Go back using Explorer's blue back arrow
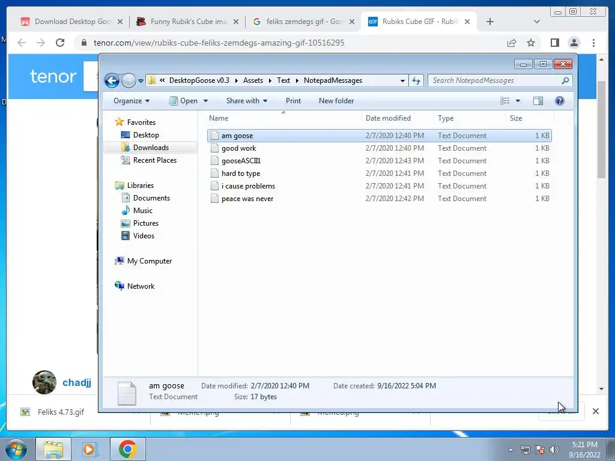This screenshot has height=461, width=615. pyautogui.click(x=112, y=81)
